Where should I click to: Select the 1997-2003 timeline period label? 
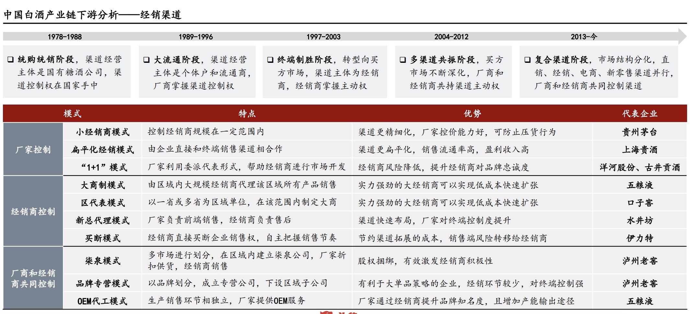point(323,37)
